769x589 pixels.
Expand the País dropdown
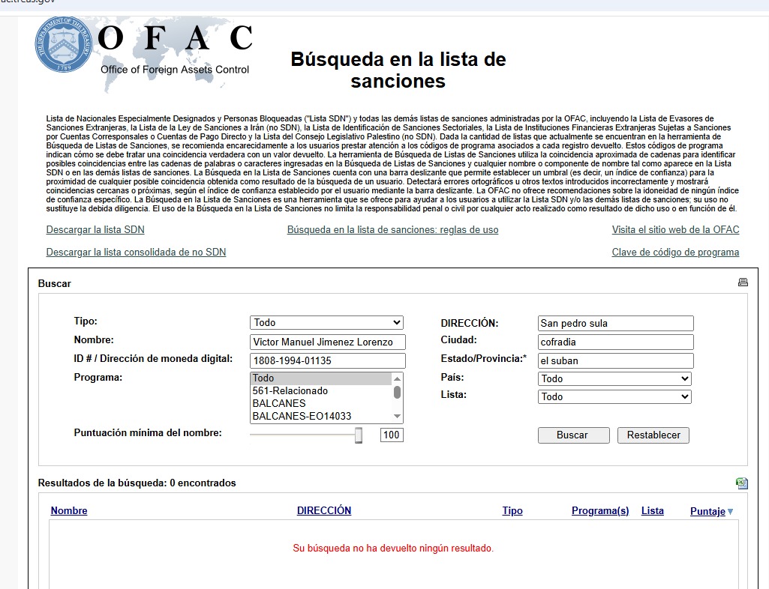(x=614, y=378)
